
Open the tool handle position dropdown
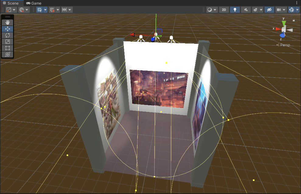[11, 10]
